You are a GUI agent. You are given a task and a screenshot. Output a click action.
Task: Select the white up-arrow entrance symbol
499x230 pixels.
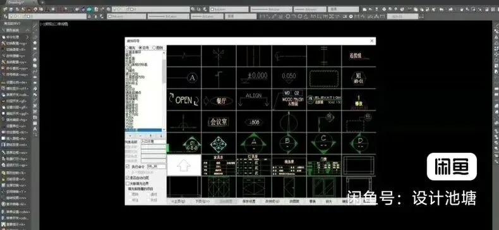184,165
